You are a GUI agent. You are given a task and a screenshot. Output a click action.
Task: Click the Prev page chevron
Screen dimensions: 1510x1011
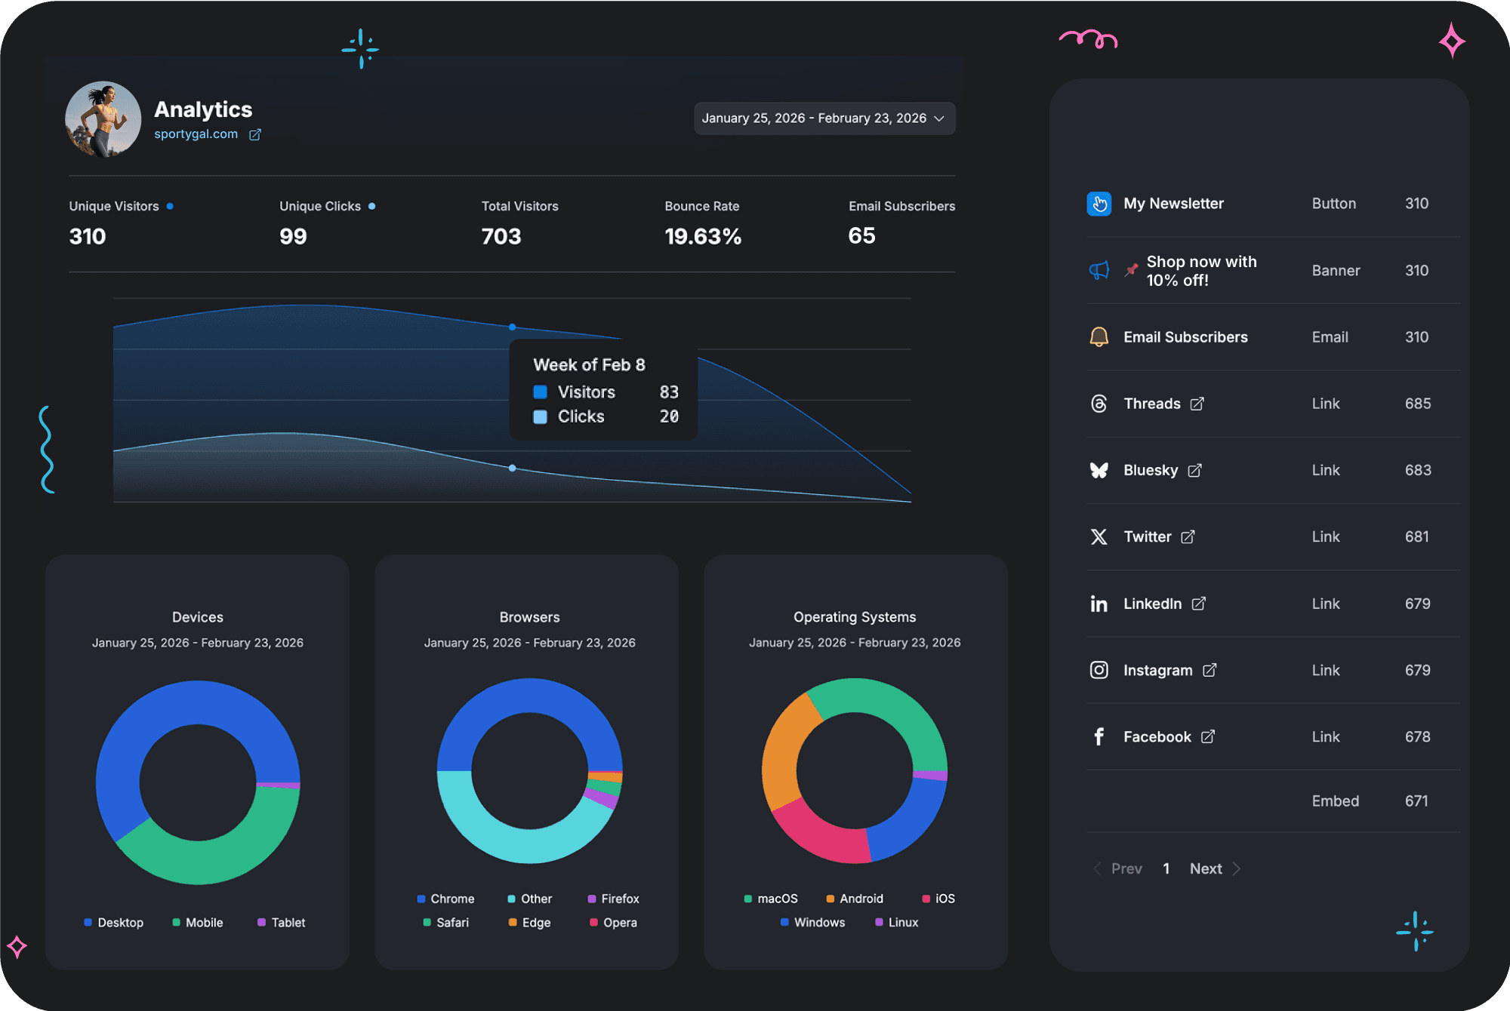coord(1097,868)
